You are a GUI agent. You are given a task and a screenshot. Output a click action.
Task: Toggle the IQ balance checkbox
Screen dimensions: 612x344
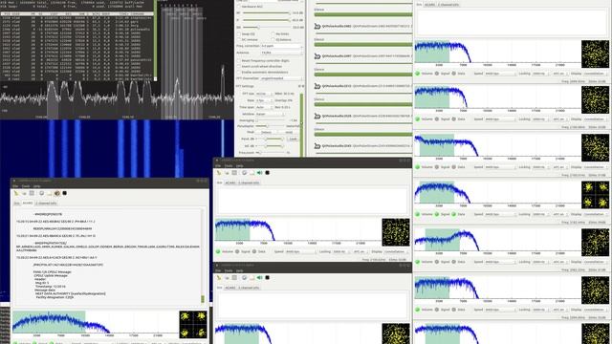[273, 40]
